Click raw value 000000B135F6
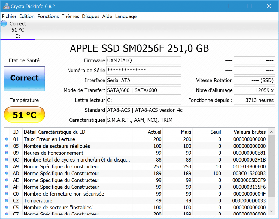279x219 pixels. click(x=249, y=187)
